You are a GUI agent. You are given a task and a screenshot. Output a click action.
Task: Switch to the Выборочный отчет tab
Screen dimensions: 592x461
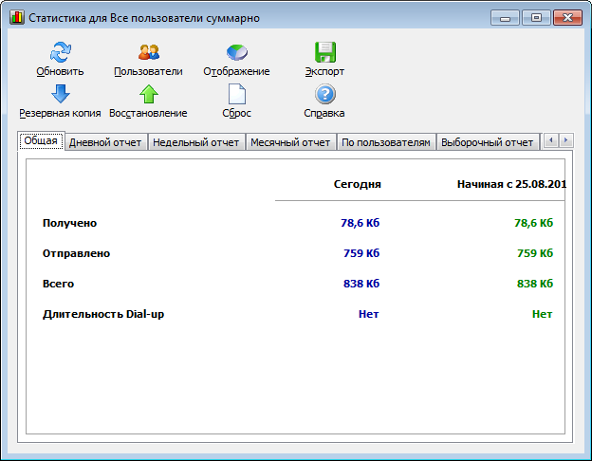(487, 142)
